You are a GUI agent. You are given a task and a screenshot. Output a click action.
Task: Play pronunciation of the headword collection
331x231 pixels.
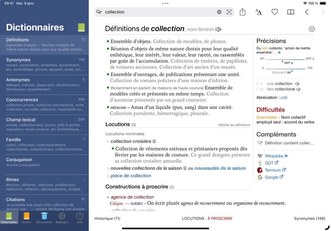[x=218, y=30]
